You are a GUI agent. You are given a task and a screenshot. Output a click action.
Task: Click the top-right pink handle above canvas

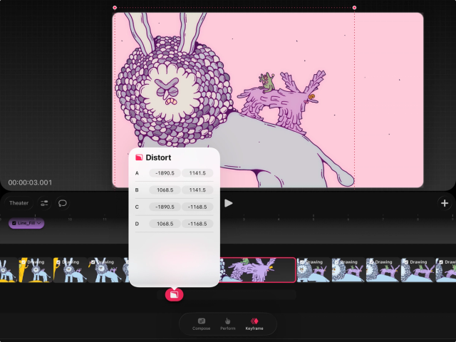[354, 8]
